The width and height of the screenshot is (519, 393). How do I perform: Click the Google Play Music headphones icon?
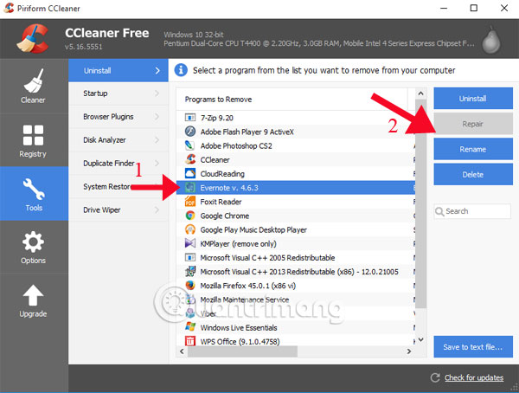point(190,229)
